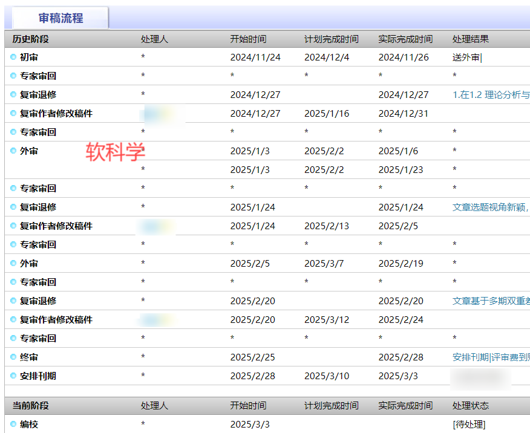The height and width of the screenshot is (433, 530).
Task: Open the link starting with 1.在1.2 理论分析与
Action: point(491,94)
